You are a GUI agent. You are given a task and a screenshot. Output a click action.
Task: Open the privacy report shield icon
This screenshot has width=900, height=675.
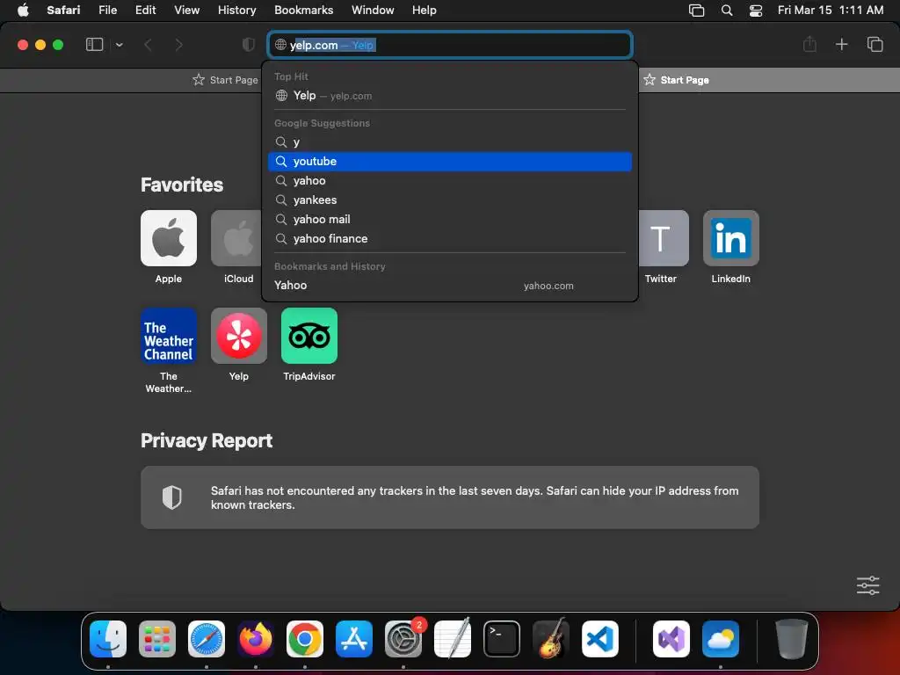click(248, 45)
